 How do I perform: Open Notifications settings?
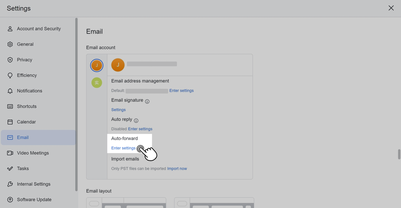click(29, 91)
